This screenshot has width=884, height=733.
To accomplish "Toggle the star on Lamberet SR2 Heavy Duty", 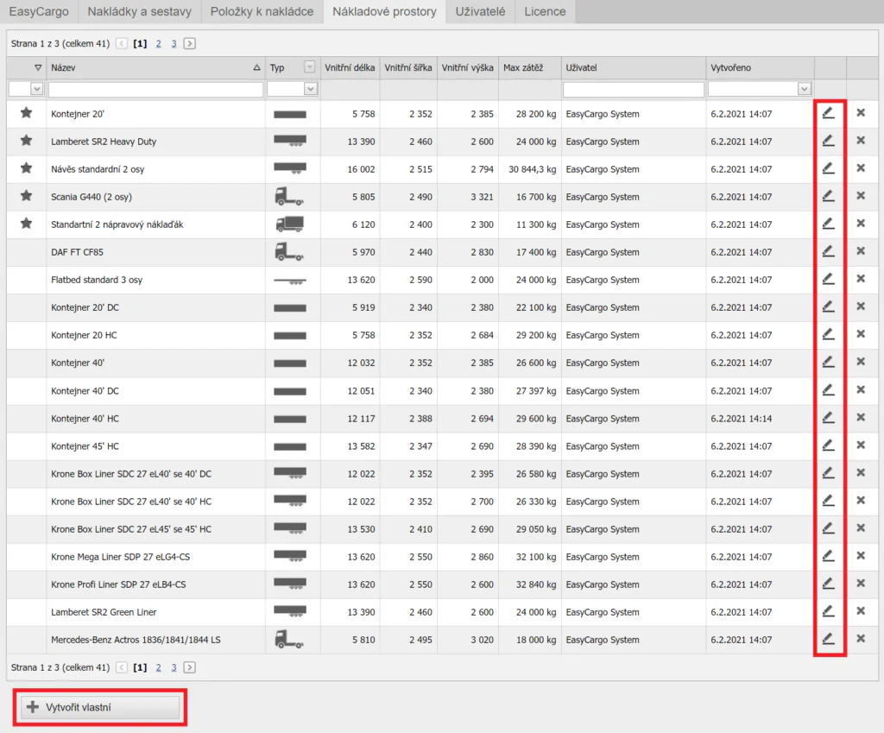I will coord(26,141).
